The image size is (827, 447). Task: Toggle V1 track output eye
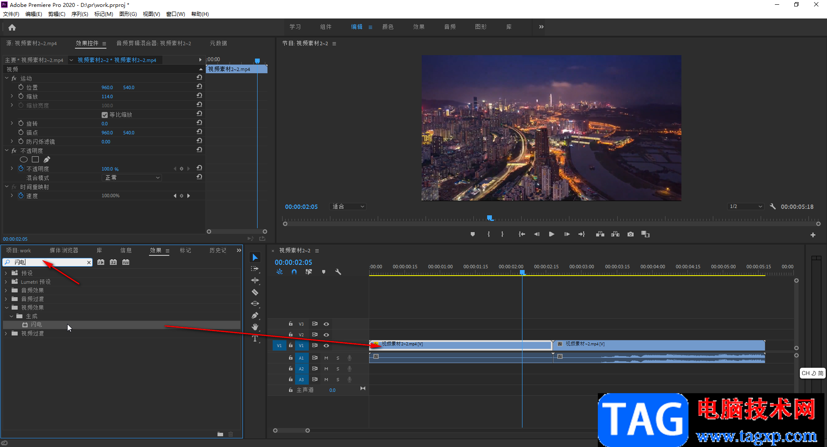(326, 345)
